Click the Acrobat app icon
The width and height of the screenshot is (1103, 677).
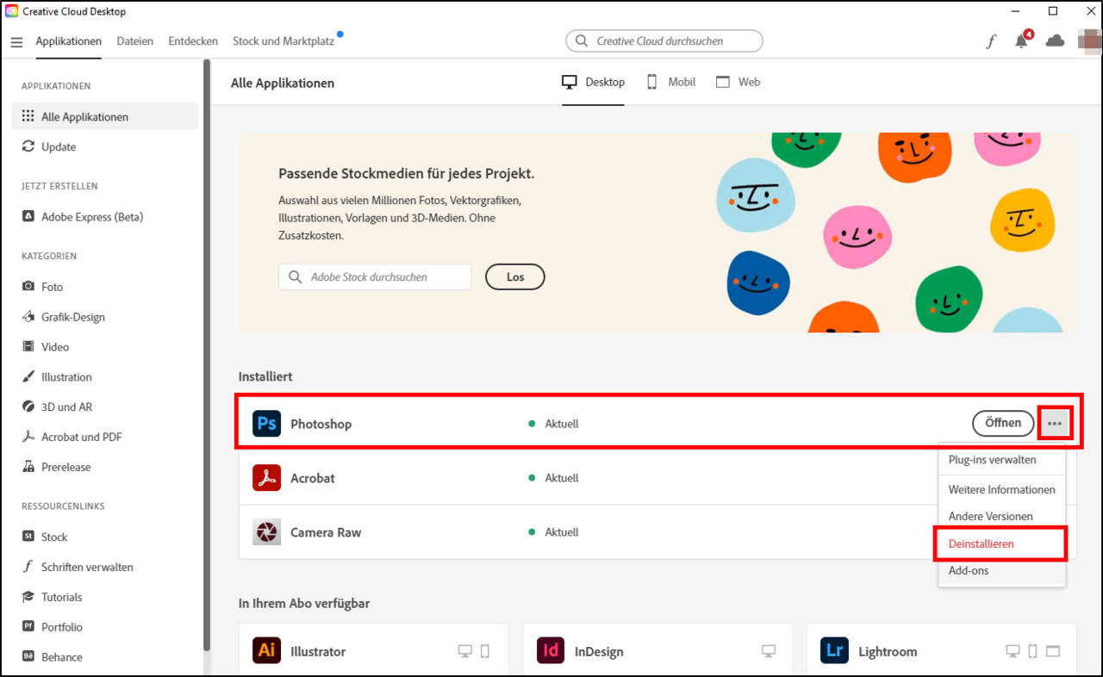coord(266,478)
